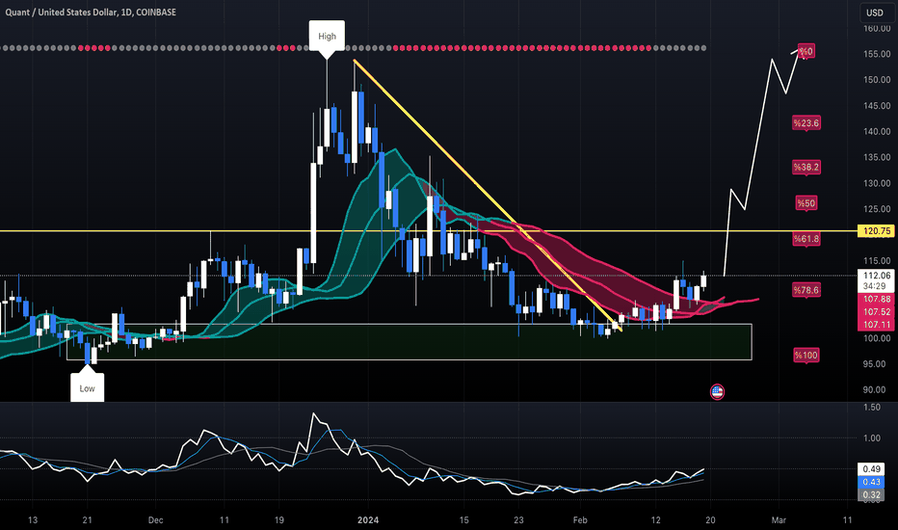
Task: Click the yellow 120.75 price level tag
Action: coord(875,231)
